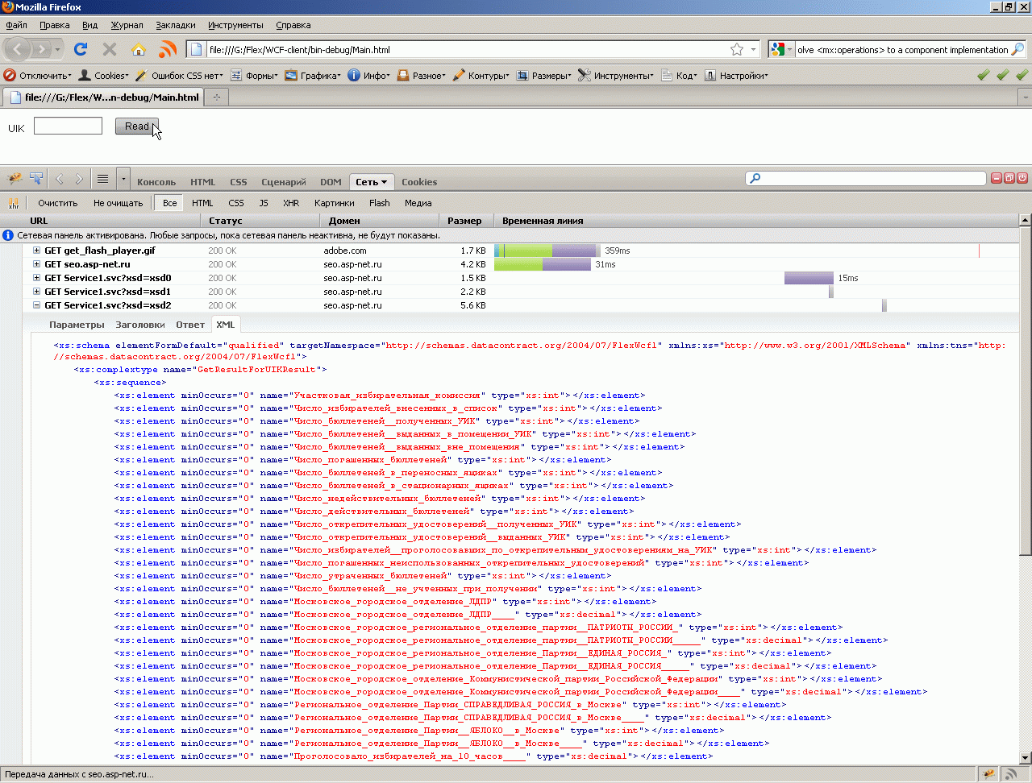
Task: Show the Параметры tab of the request
Action: [77, 325]
